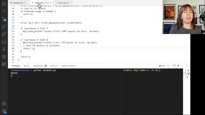Open the Testing flask view
Viewport: 205px width, 115px height.
click(4, 49)
